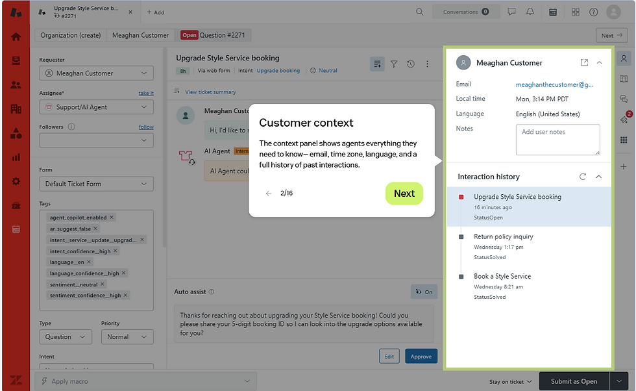This screenshot has width=636, height=391.
Task: Click the conversation compose view icon
Action: (377, 64)
